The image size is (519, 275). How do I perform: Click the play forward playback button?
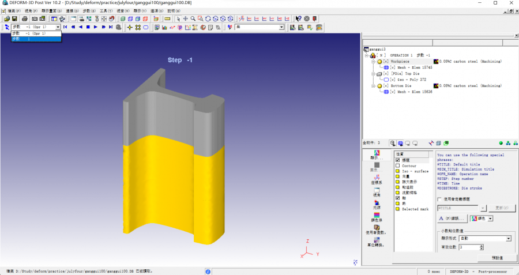96,27
